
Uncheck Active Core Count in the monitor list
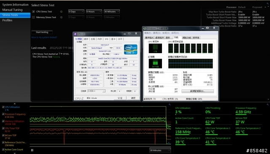3,149
